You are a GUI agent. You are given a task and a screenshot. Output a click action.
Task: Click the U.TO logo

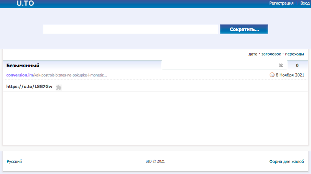(x=25, y=3)
